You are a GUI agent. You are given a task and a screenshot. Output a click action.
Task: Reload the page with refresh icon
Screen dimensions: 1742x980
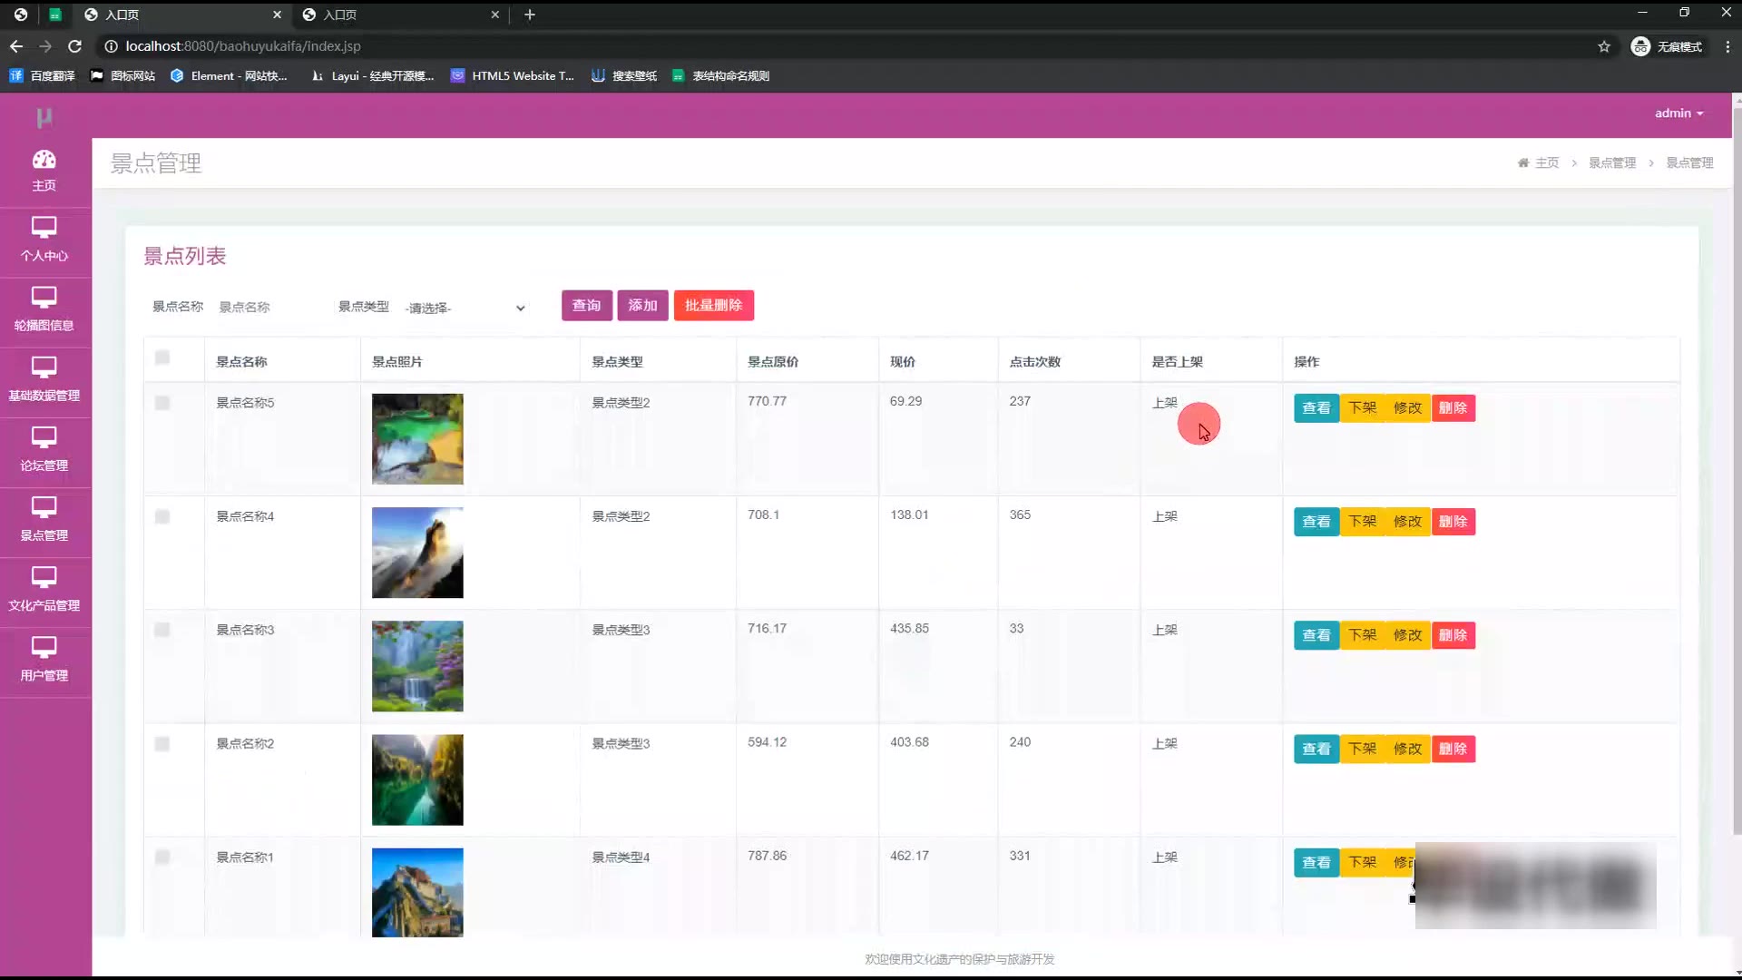pyautogui.click(x=75, y=46)
